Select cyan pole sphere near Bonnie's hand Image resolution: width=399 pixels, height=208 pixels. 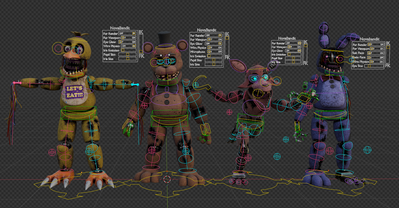(x=286, y=139)
